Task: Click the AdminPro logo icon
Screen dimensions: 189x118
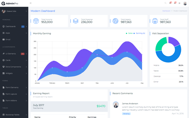Action: pos(3,3)
